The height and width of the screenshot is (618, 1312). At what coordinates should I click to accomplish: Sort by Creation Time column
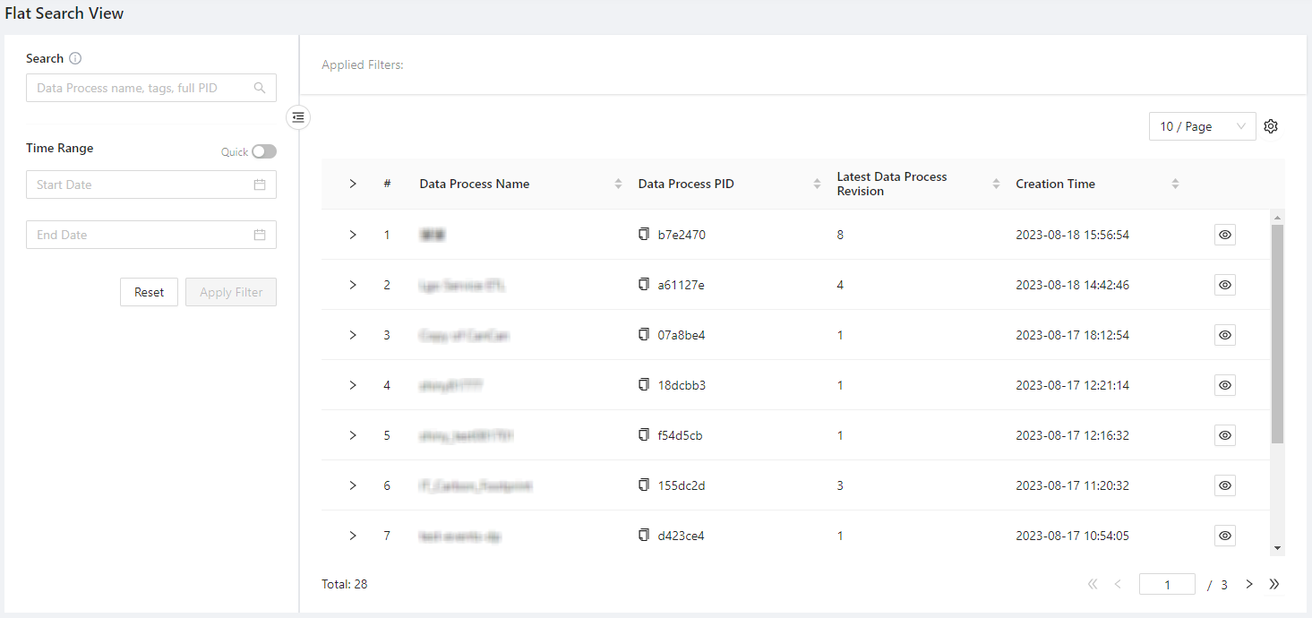1175,184
